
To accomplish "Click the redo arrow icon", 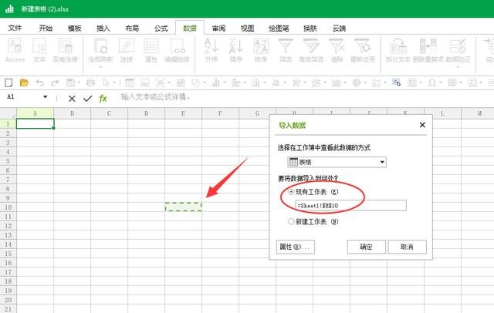I will [x=55, y=82].
